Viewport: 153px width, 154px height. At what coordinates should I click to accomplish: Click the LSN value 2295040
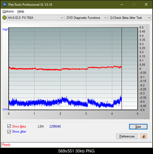(x=55, y=127)
